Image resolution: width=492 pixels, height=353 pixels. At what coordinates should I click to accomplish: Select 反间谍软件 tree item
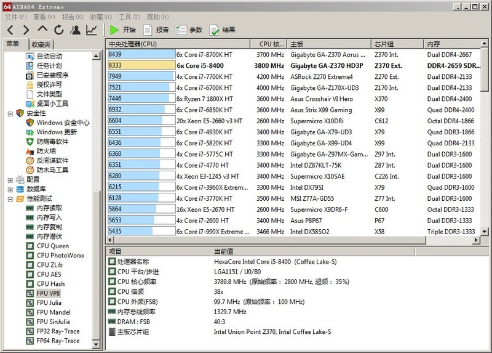tap(52, 160)
